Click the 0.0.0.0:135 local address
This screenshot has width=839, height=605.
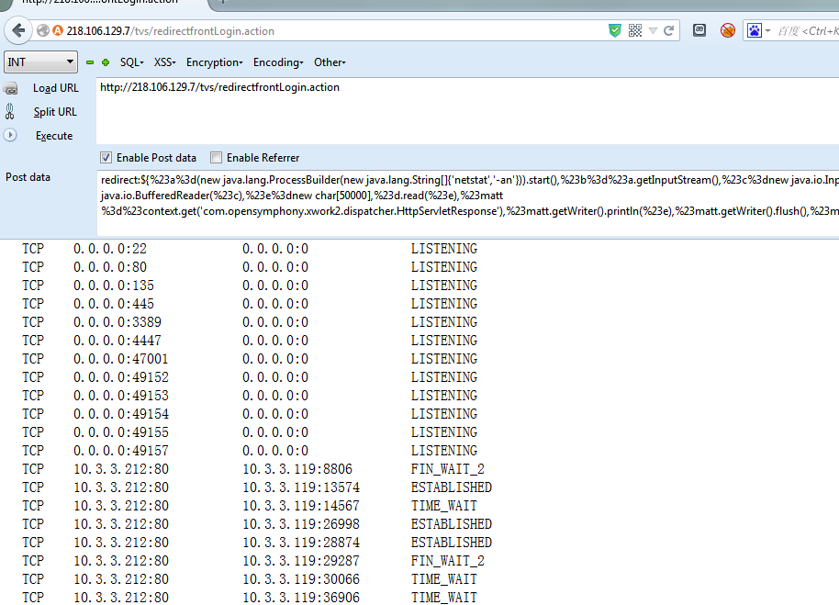point(114,286)
